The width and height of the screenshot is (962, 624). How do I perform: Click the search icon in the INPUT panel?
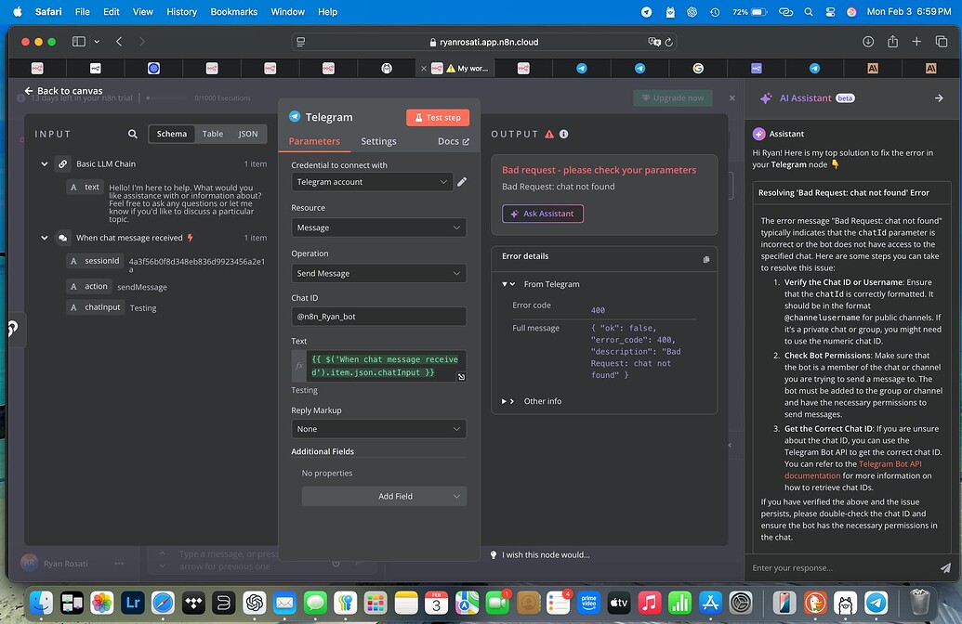(133, 133)
